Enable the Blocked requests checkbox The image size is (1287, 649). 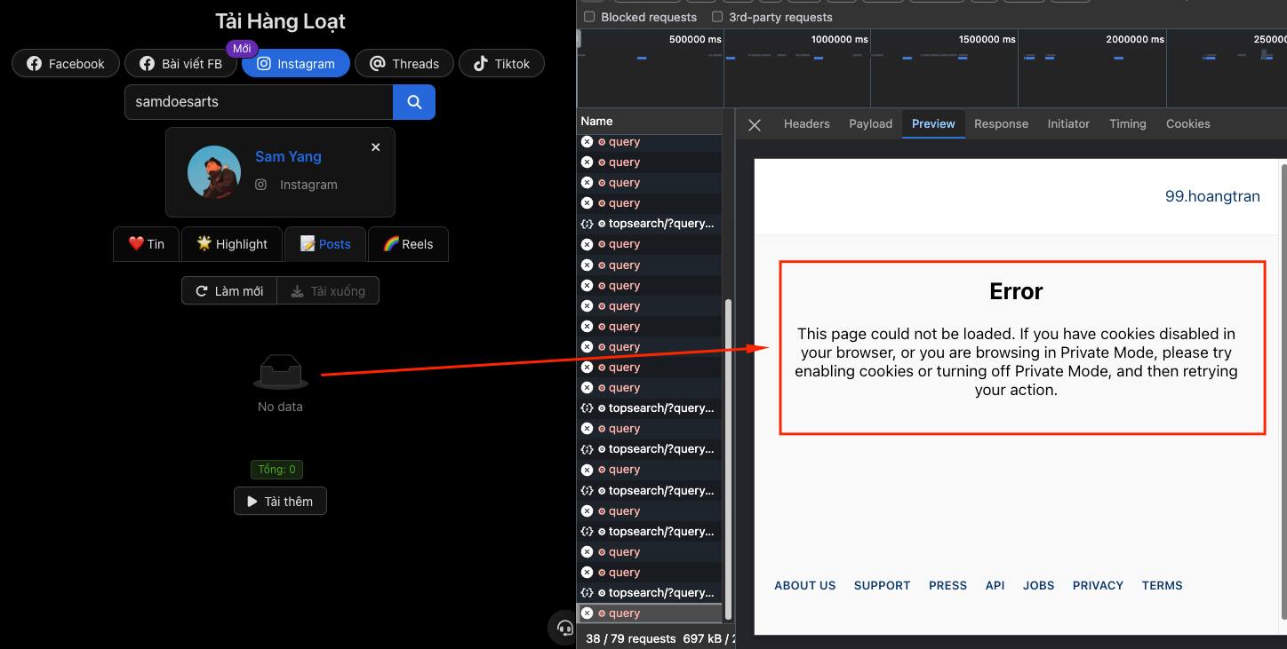click(589, 17)
